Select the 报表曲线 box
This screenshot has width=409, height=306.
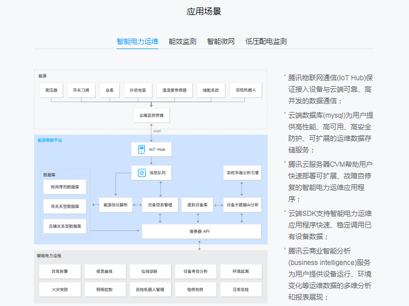coord(105,271)
